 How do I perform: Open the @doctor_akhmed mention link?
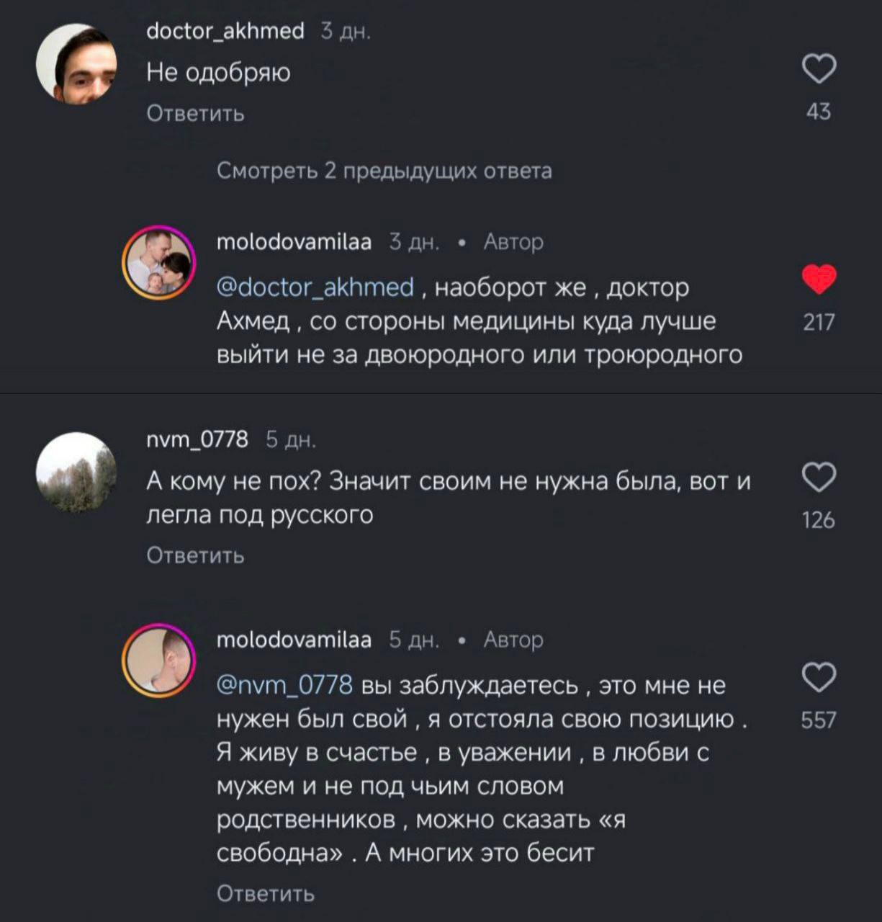315,287
